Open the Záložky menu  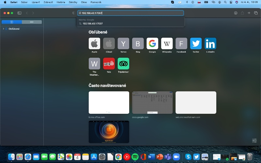coord(73,2)
